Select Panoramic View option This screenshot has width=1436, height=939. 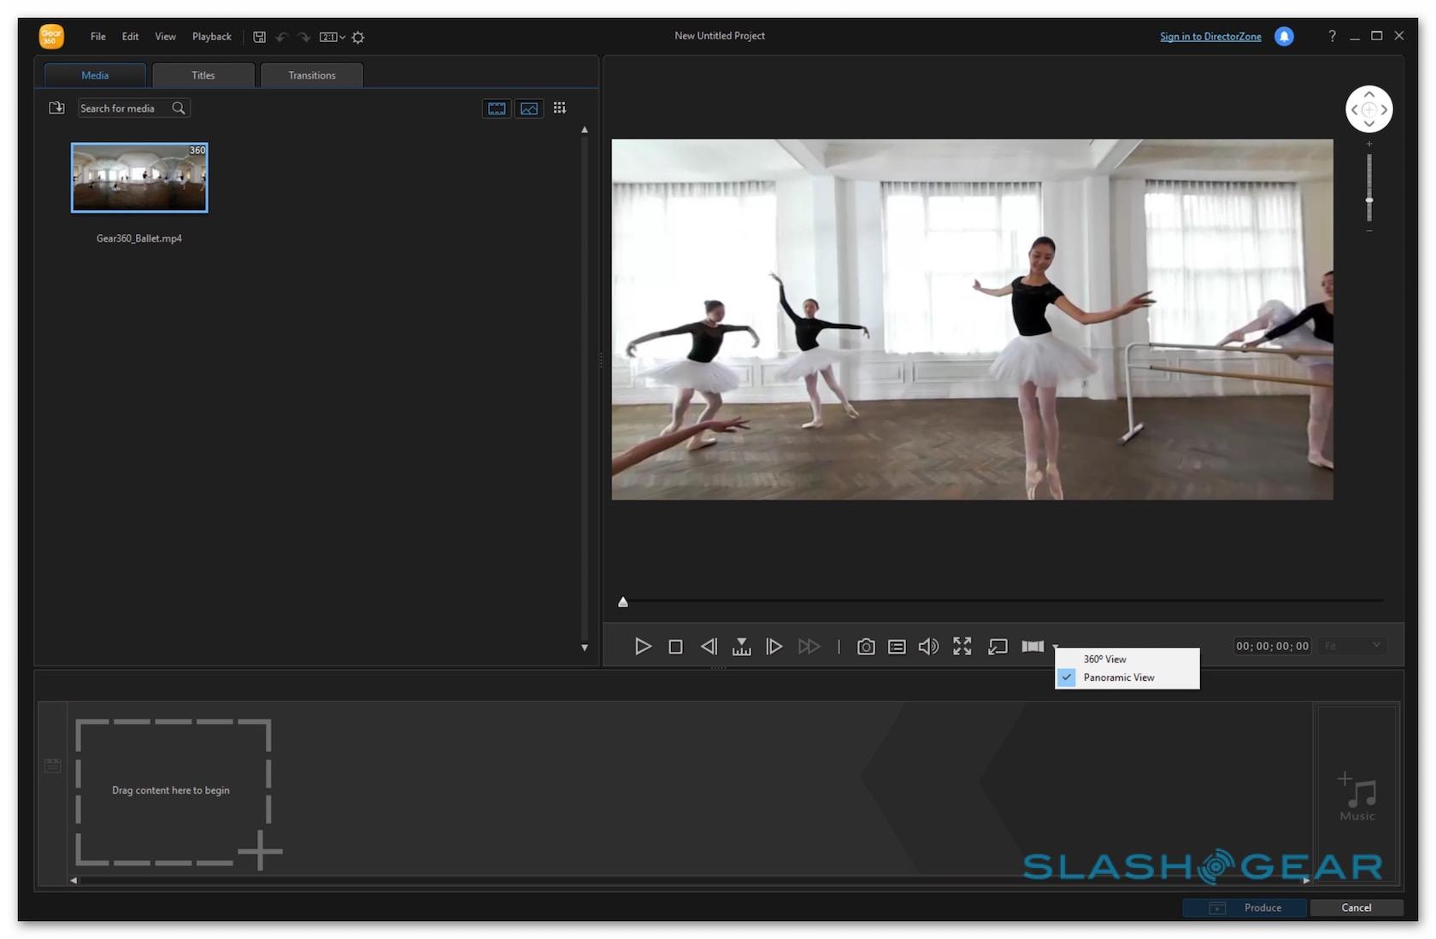click(x=1118, y=678)
